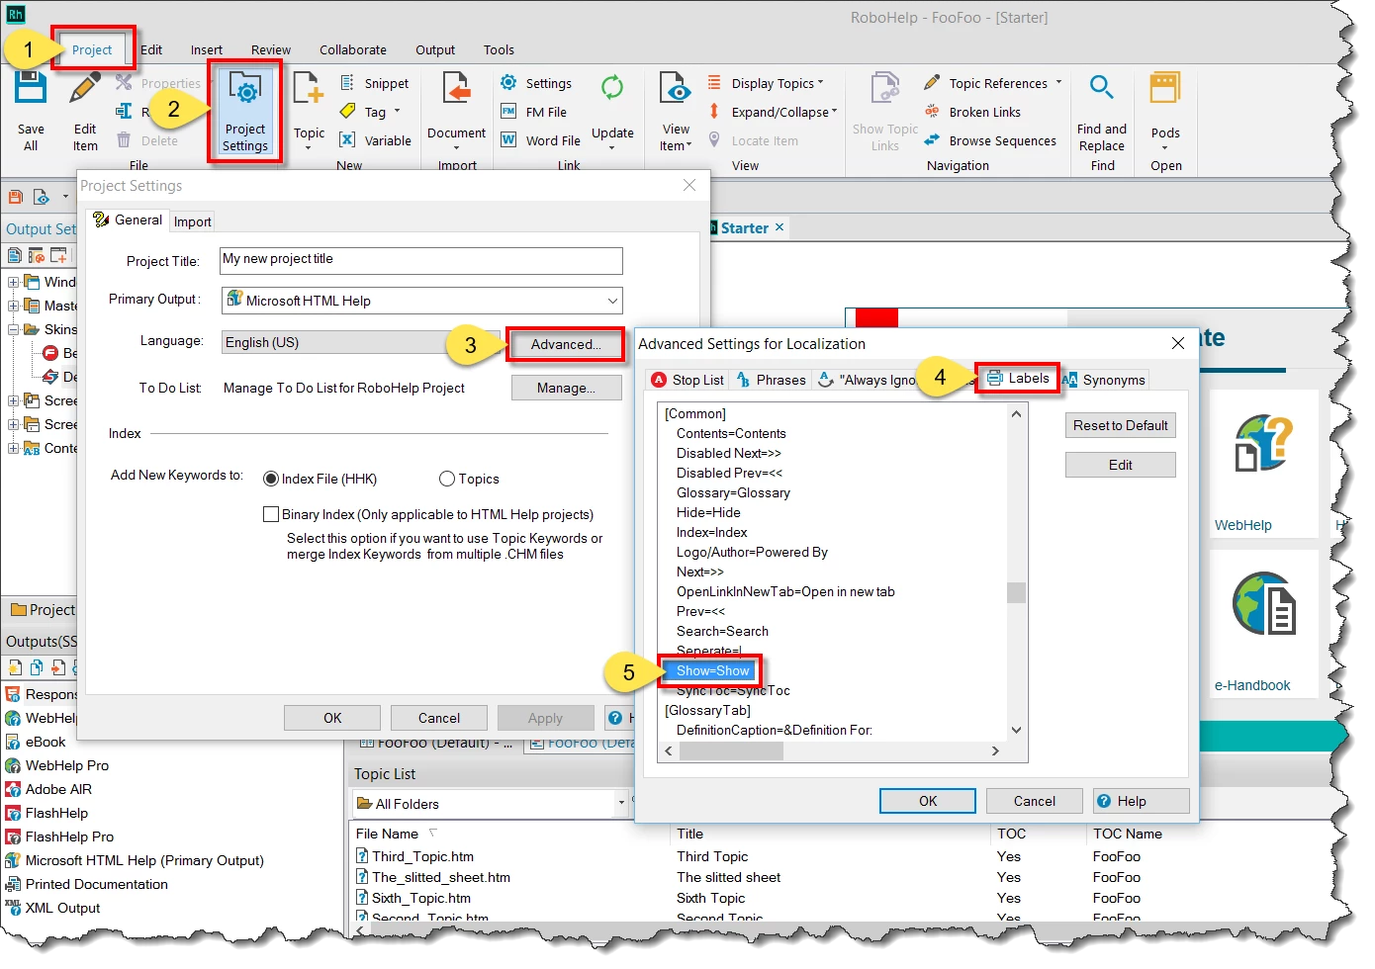Click the Show Topic Links icon
Screen dimensions: 1375x969
tap(885, 89)
